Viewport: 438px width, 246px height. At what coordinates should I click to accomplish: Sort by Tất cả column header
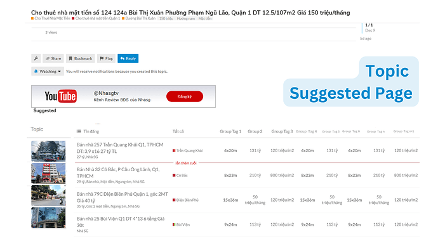(x=178, y=131)
